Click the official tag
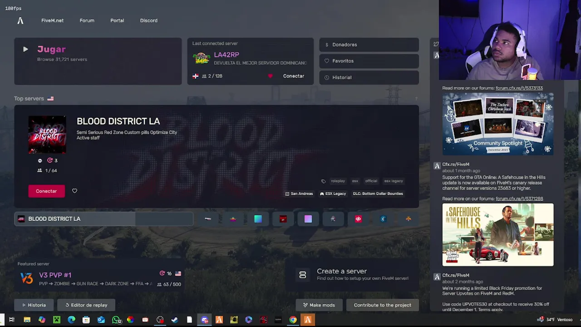This screenshot has width=581, height=327. 371,181
